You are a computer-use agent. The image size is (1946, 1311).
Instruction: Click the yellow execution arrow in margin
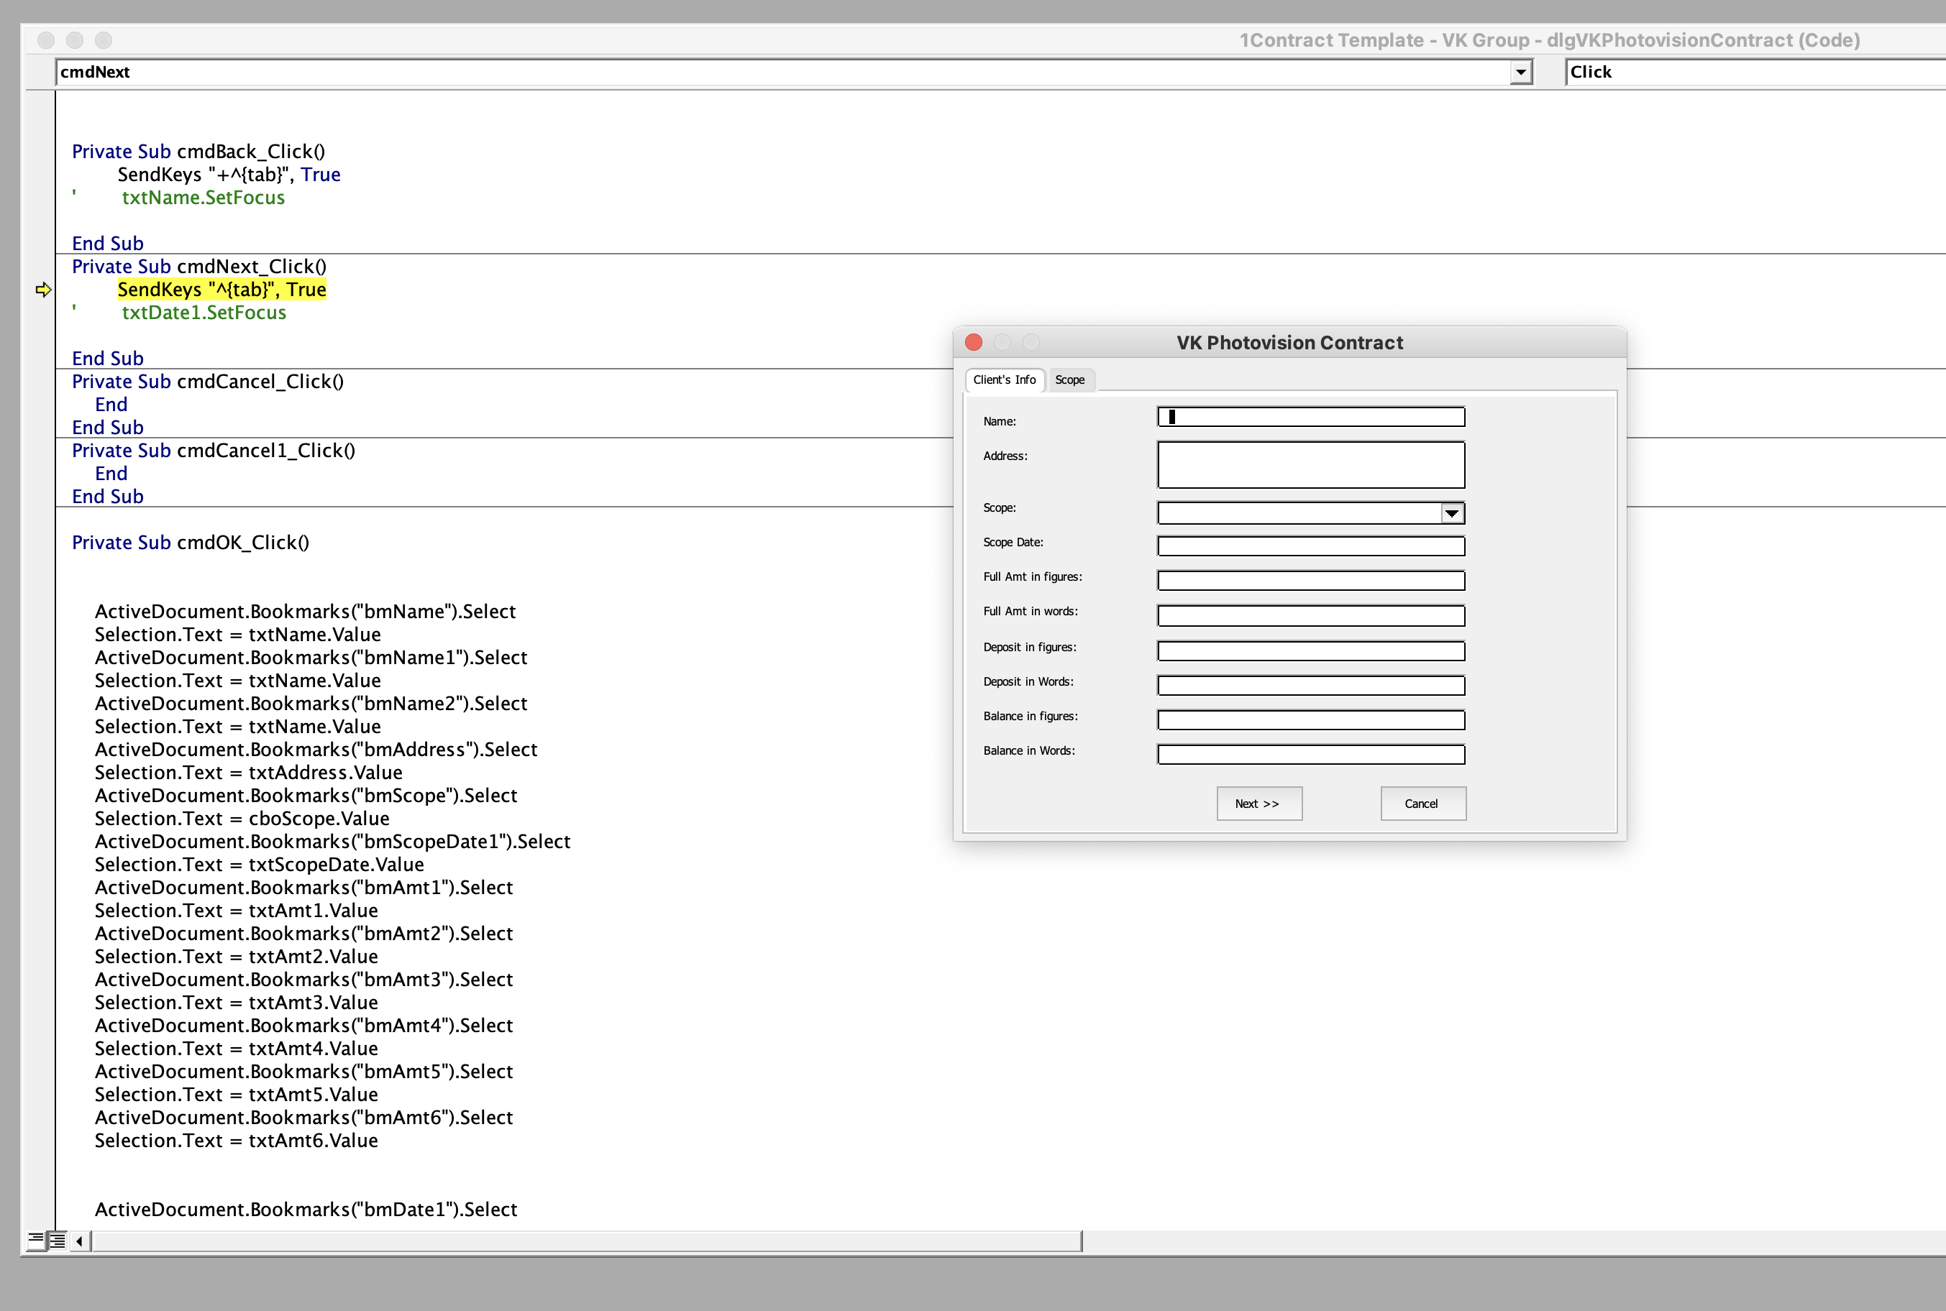point(43,289)
